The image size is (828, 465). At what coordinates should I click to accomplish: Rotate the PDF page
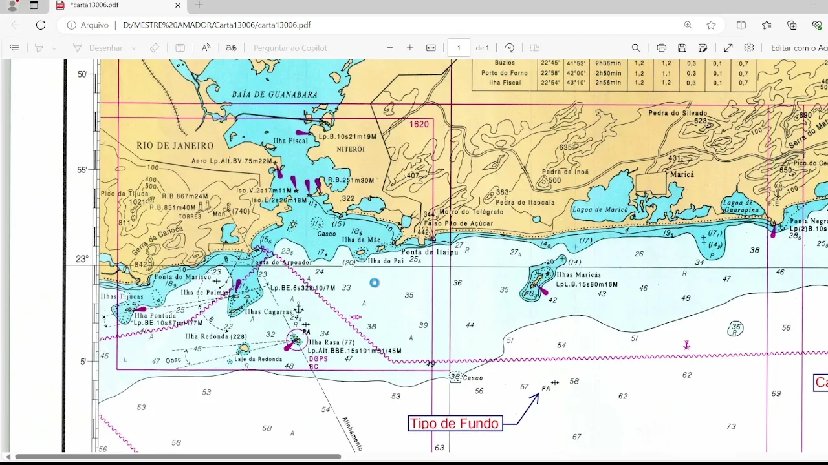tap(510, 48)
